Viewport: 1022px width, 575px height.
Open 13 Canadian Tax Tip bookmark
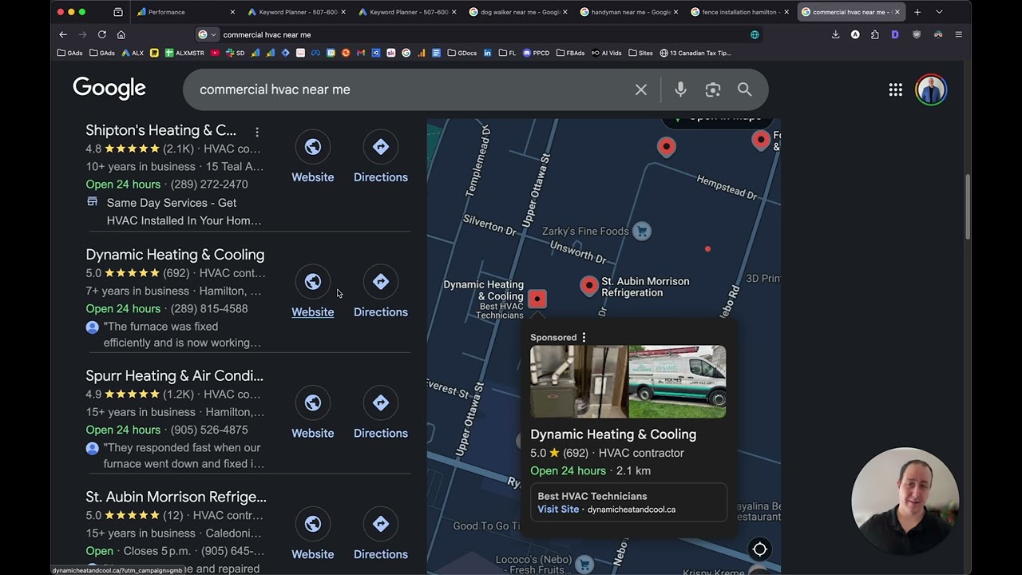pyautogui.click(x=695, y=53)
